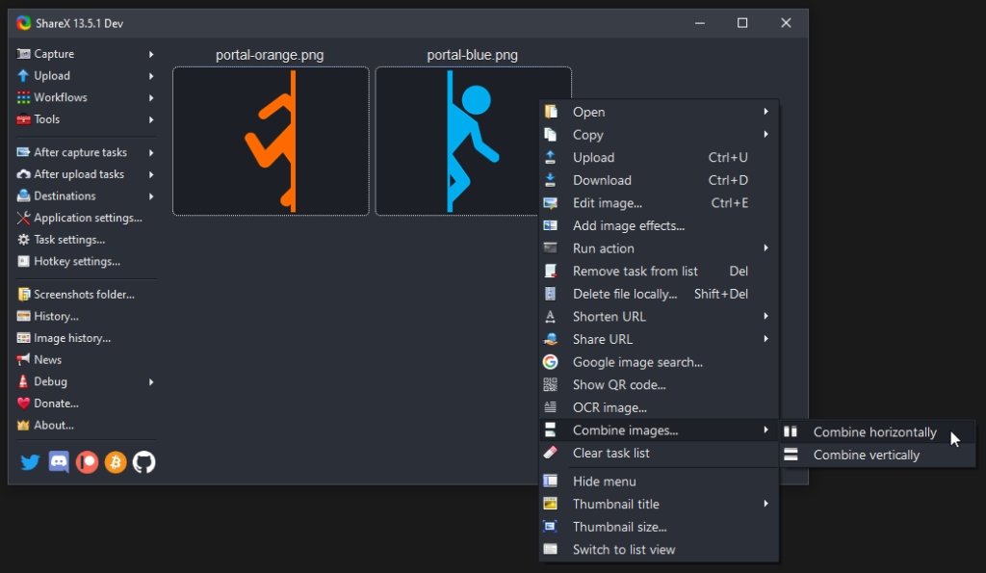986x573 pixels.
Task: Click the Patreon icon
Action: [x=87, y=462]
